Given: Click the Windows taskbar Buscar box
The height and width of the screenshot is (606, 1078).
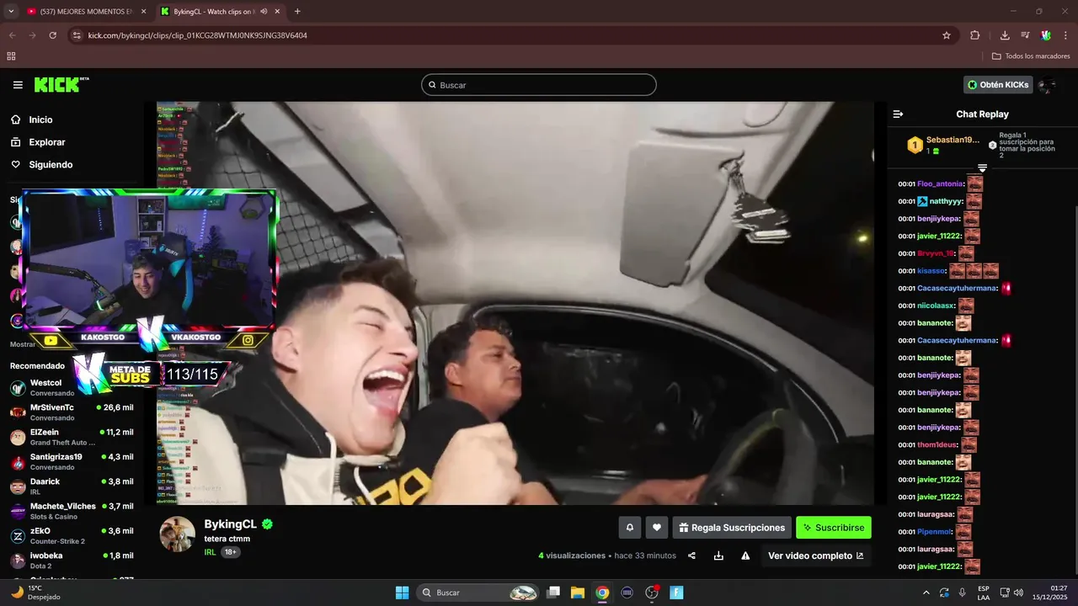Looking at the screenshot, I should click(478, 593).
